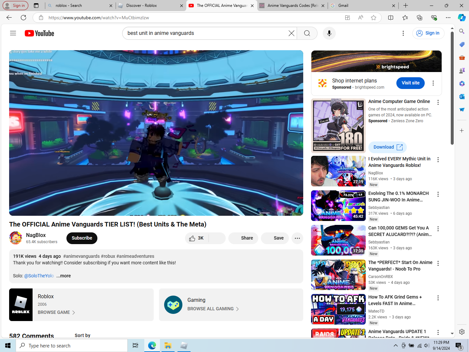Expand description with ...more
Viewport: 469px width, 352px height.
[64, 276]
